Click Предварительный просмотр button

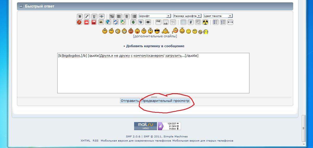165,101
